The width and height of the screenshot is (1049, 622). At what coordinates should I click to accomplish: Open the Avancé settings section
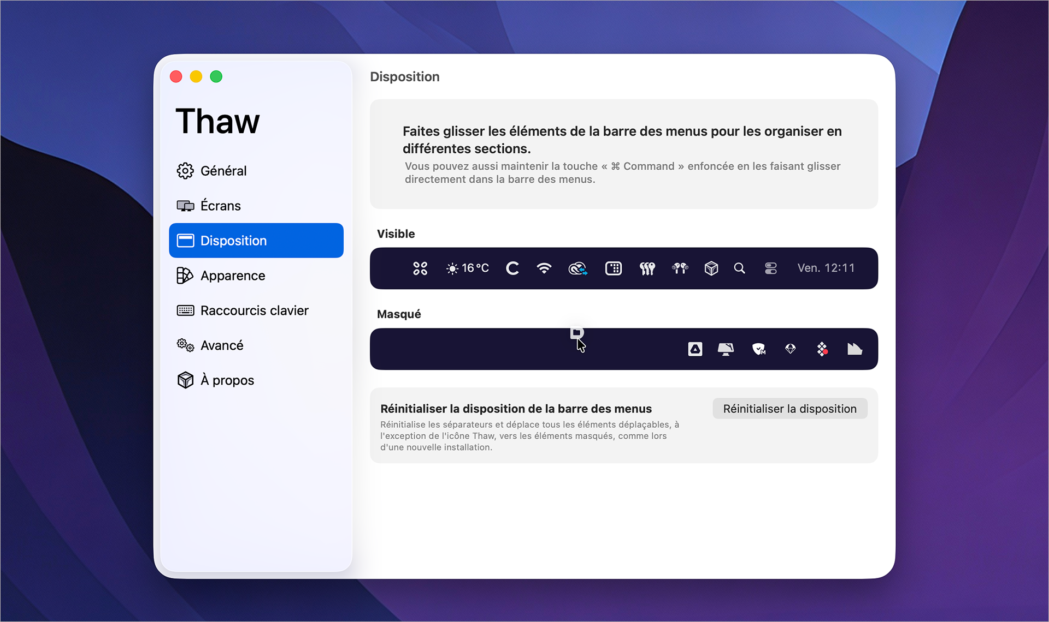pos(256,345)
